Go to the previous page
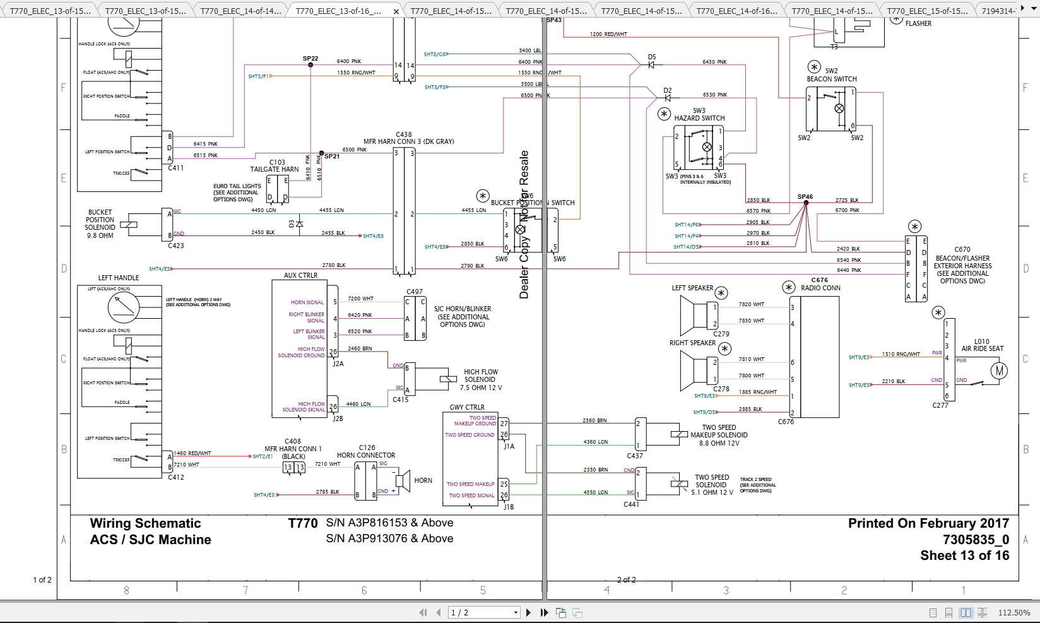 coord(439,612)
